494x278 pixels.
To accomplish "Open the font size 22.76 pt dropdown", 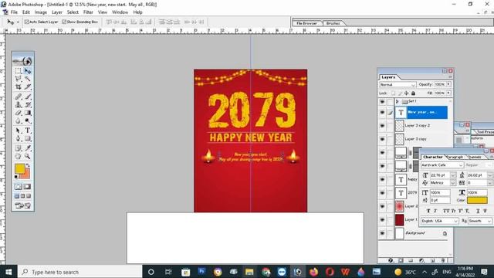I will coord(453,175).
